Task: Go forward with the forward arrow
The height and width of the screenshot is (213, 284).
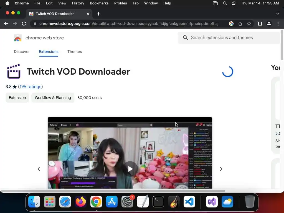Action: 15,24
